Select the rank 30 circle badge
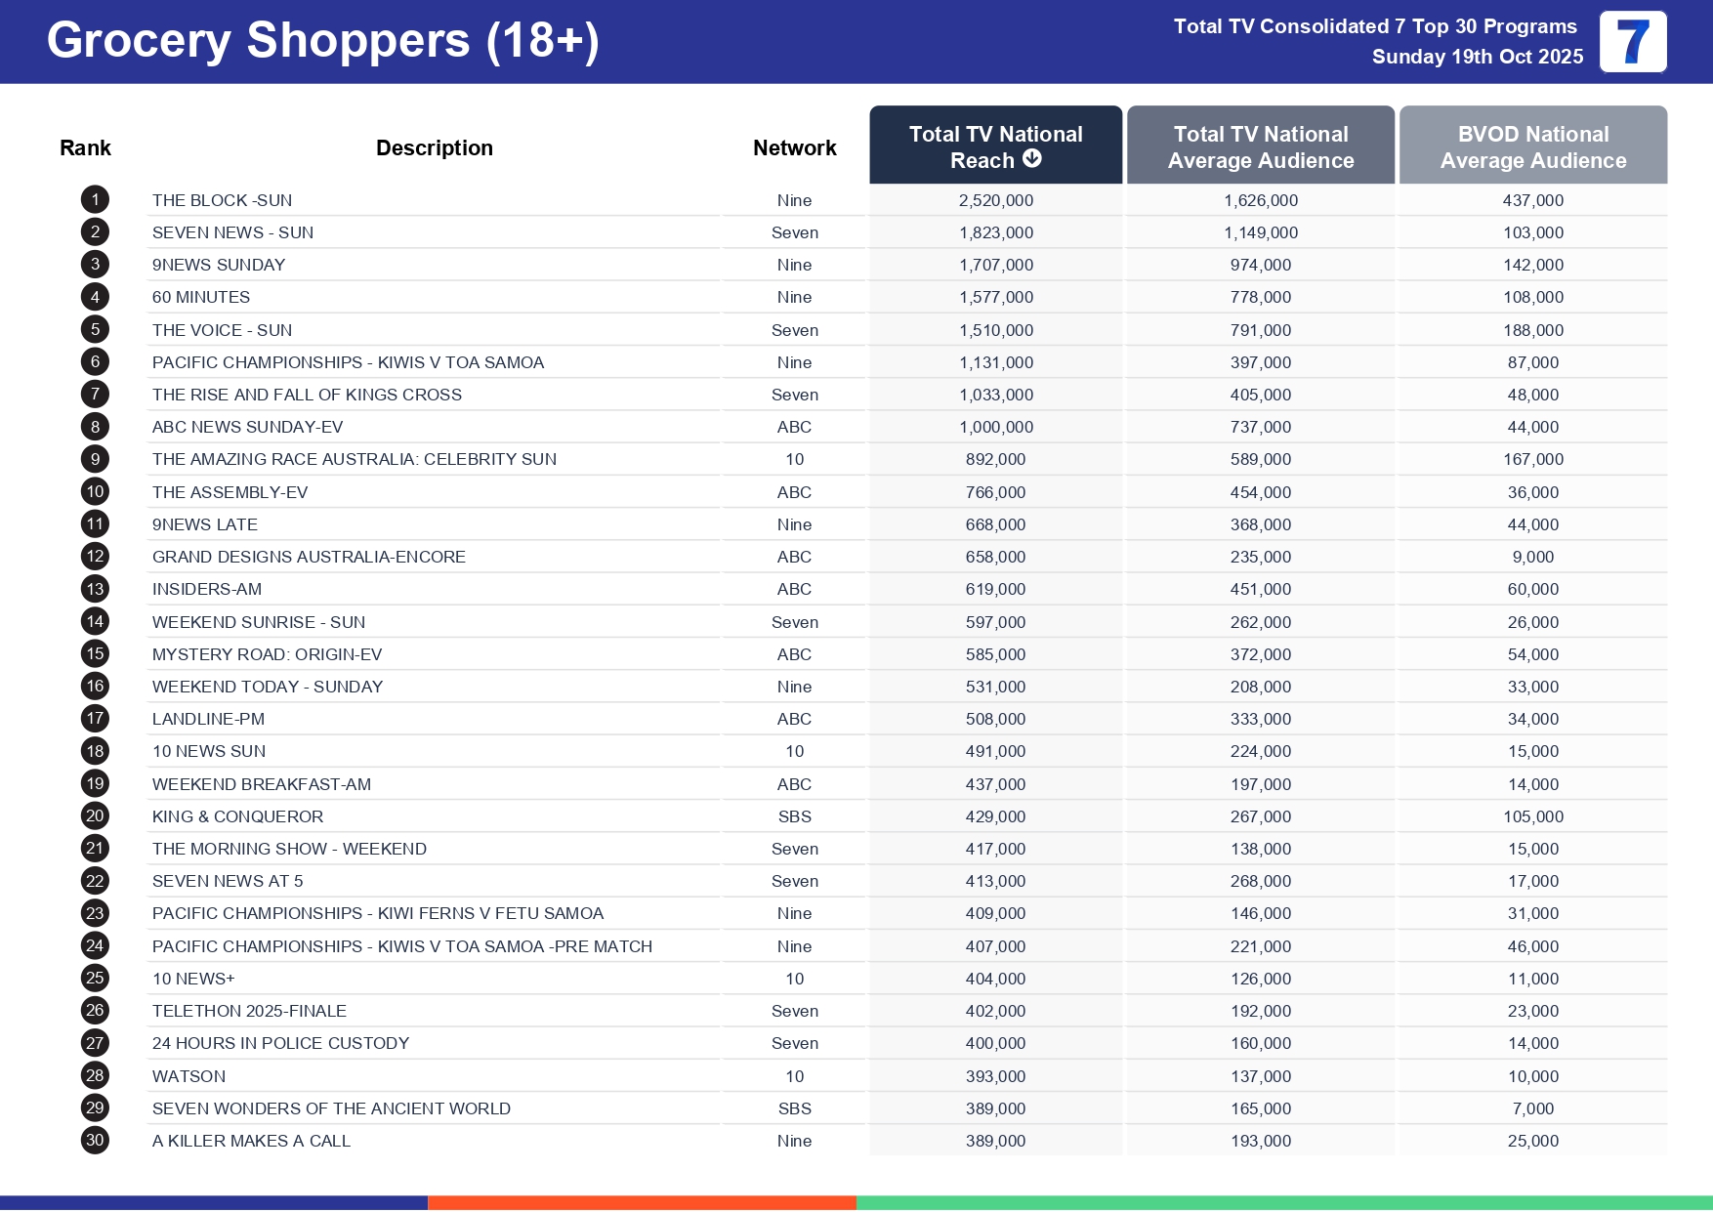This screenshot has width=1713, height=1212. pyautogui.click(x=95, y=1141)
